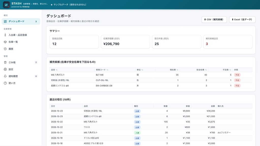
Task: Click 不足 status badge for CUT-OIL-18L
Action: tap(237, 80)
